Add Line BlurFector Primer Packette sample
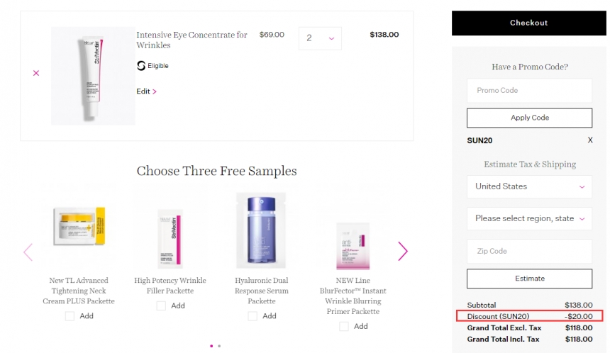This screenshot has width=610, height=353. click(x=344, y=326)
